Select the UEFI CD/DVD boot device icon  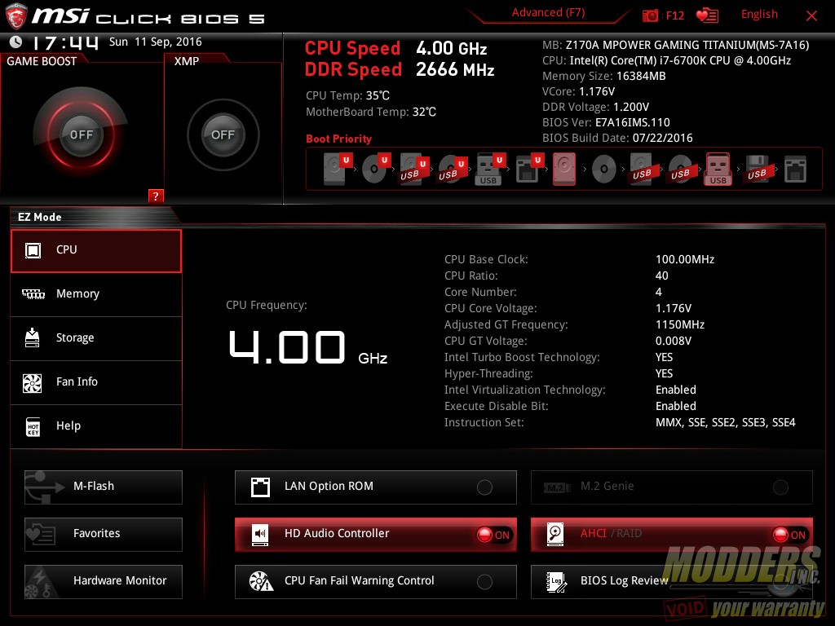376,169
